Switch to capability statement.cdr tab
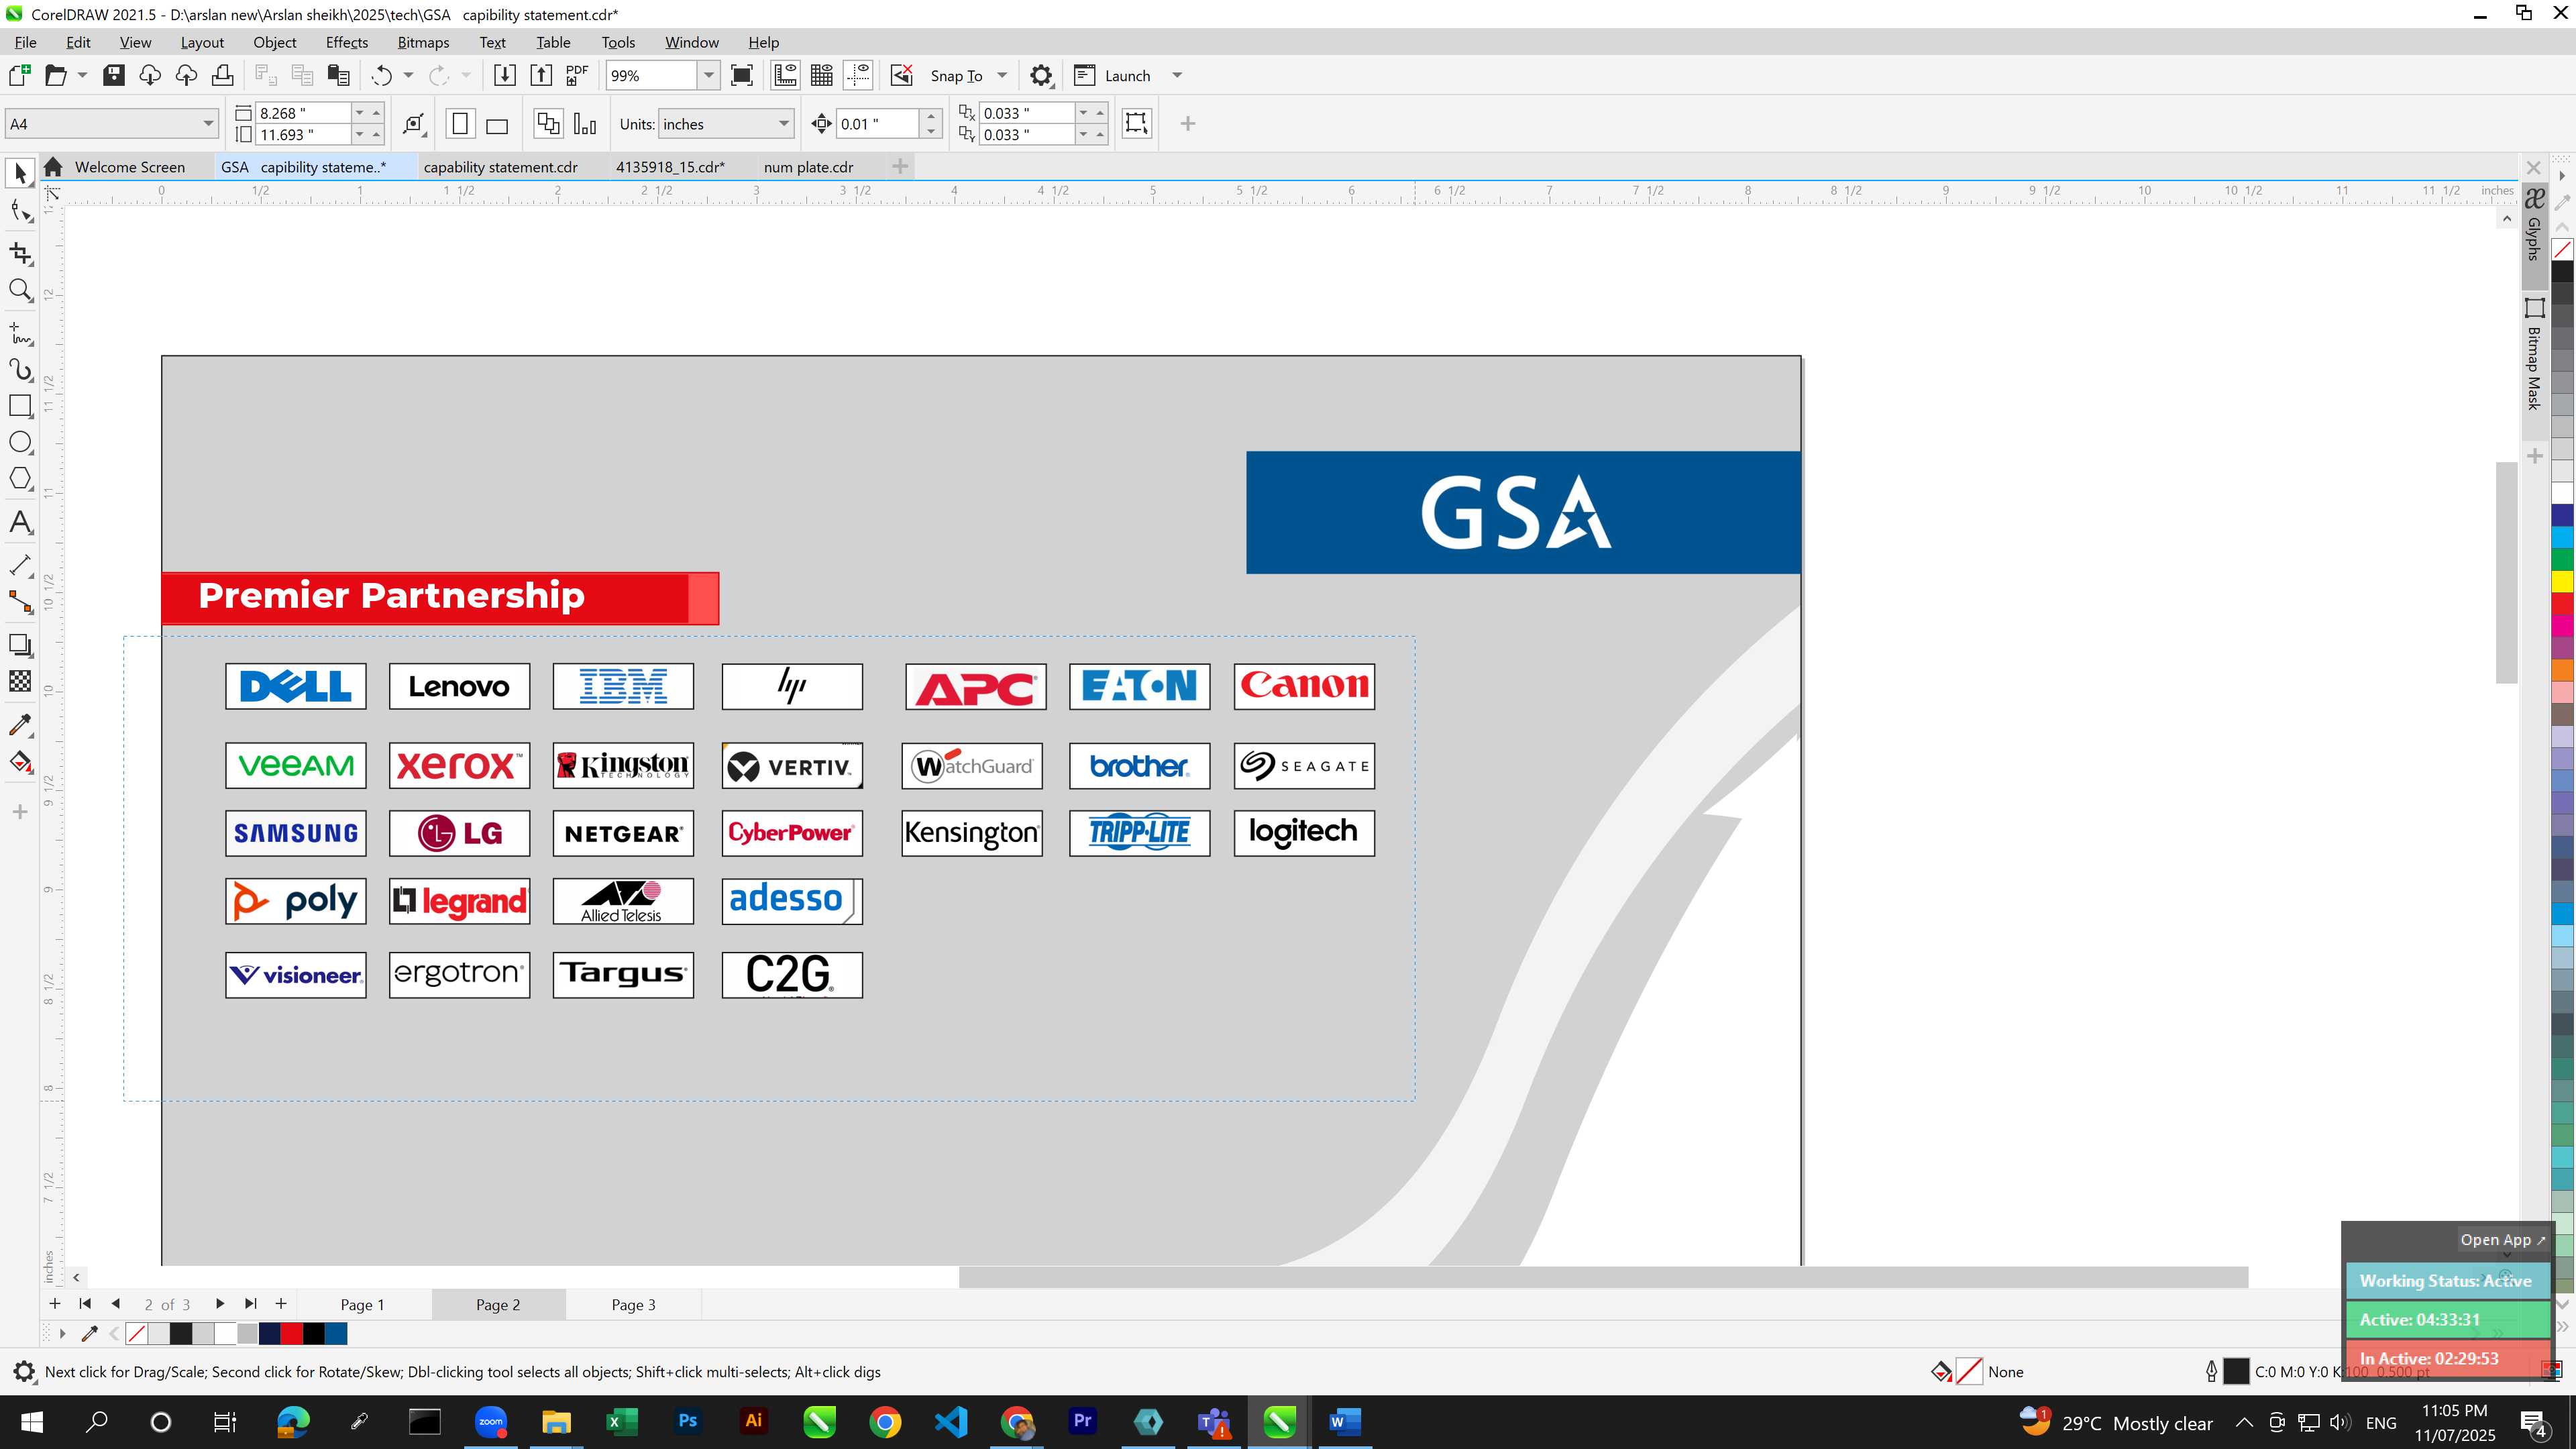Screen dimensions: 2576x1449 (x=501, y=167)
